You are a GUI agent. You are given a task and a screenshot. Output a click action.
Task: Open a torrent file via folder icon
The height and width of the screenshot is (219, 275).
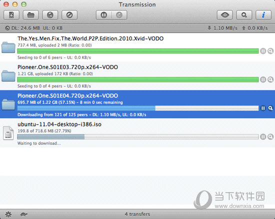point(30,15)
